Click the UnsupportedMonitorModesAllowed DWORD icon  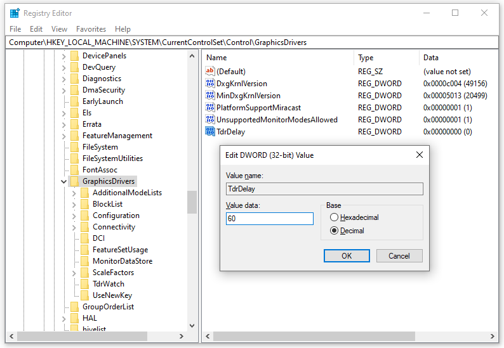coord(210,119)
